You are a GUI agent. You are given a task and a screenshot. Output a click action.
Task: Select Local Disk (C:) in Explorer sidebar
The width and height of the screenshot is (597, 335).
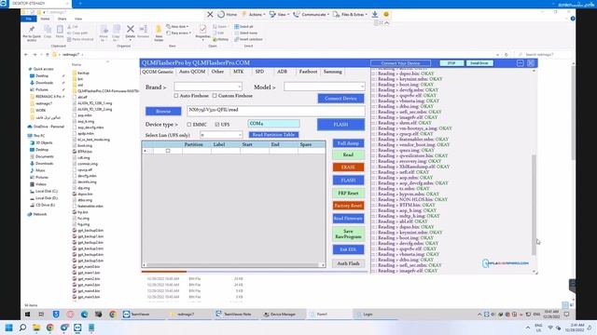[46, 191]
